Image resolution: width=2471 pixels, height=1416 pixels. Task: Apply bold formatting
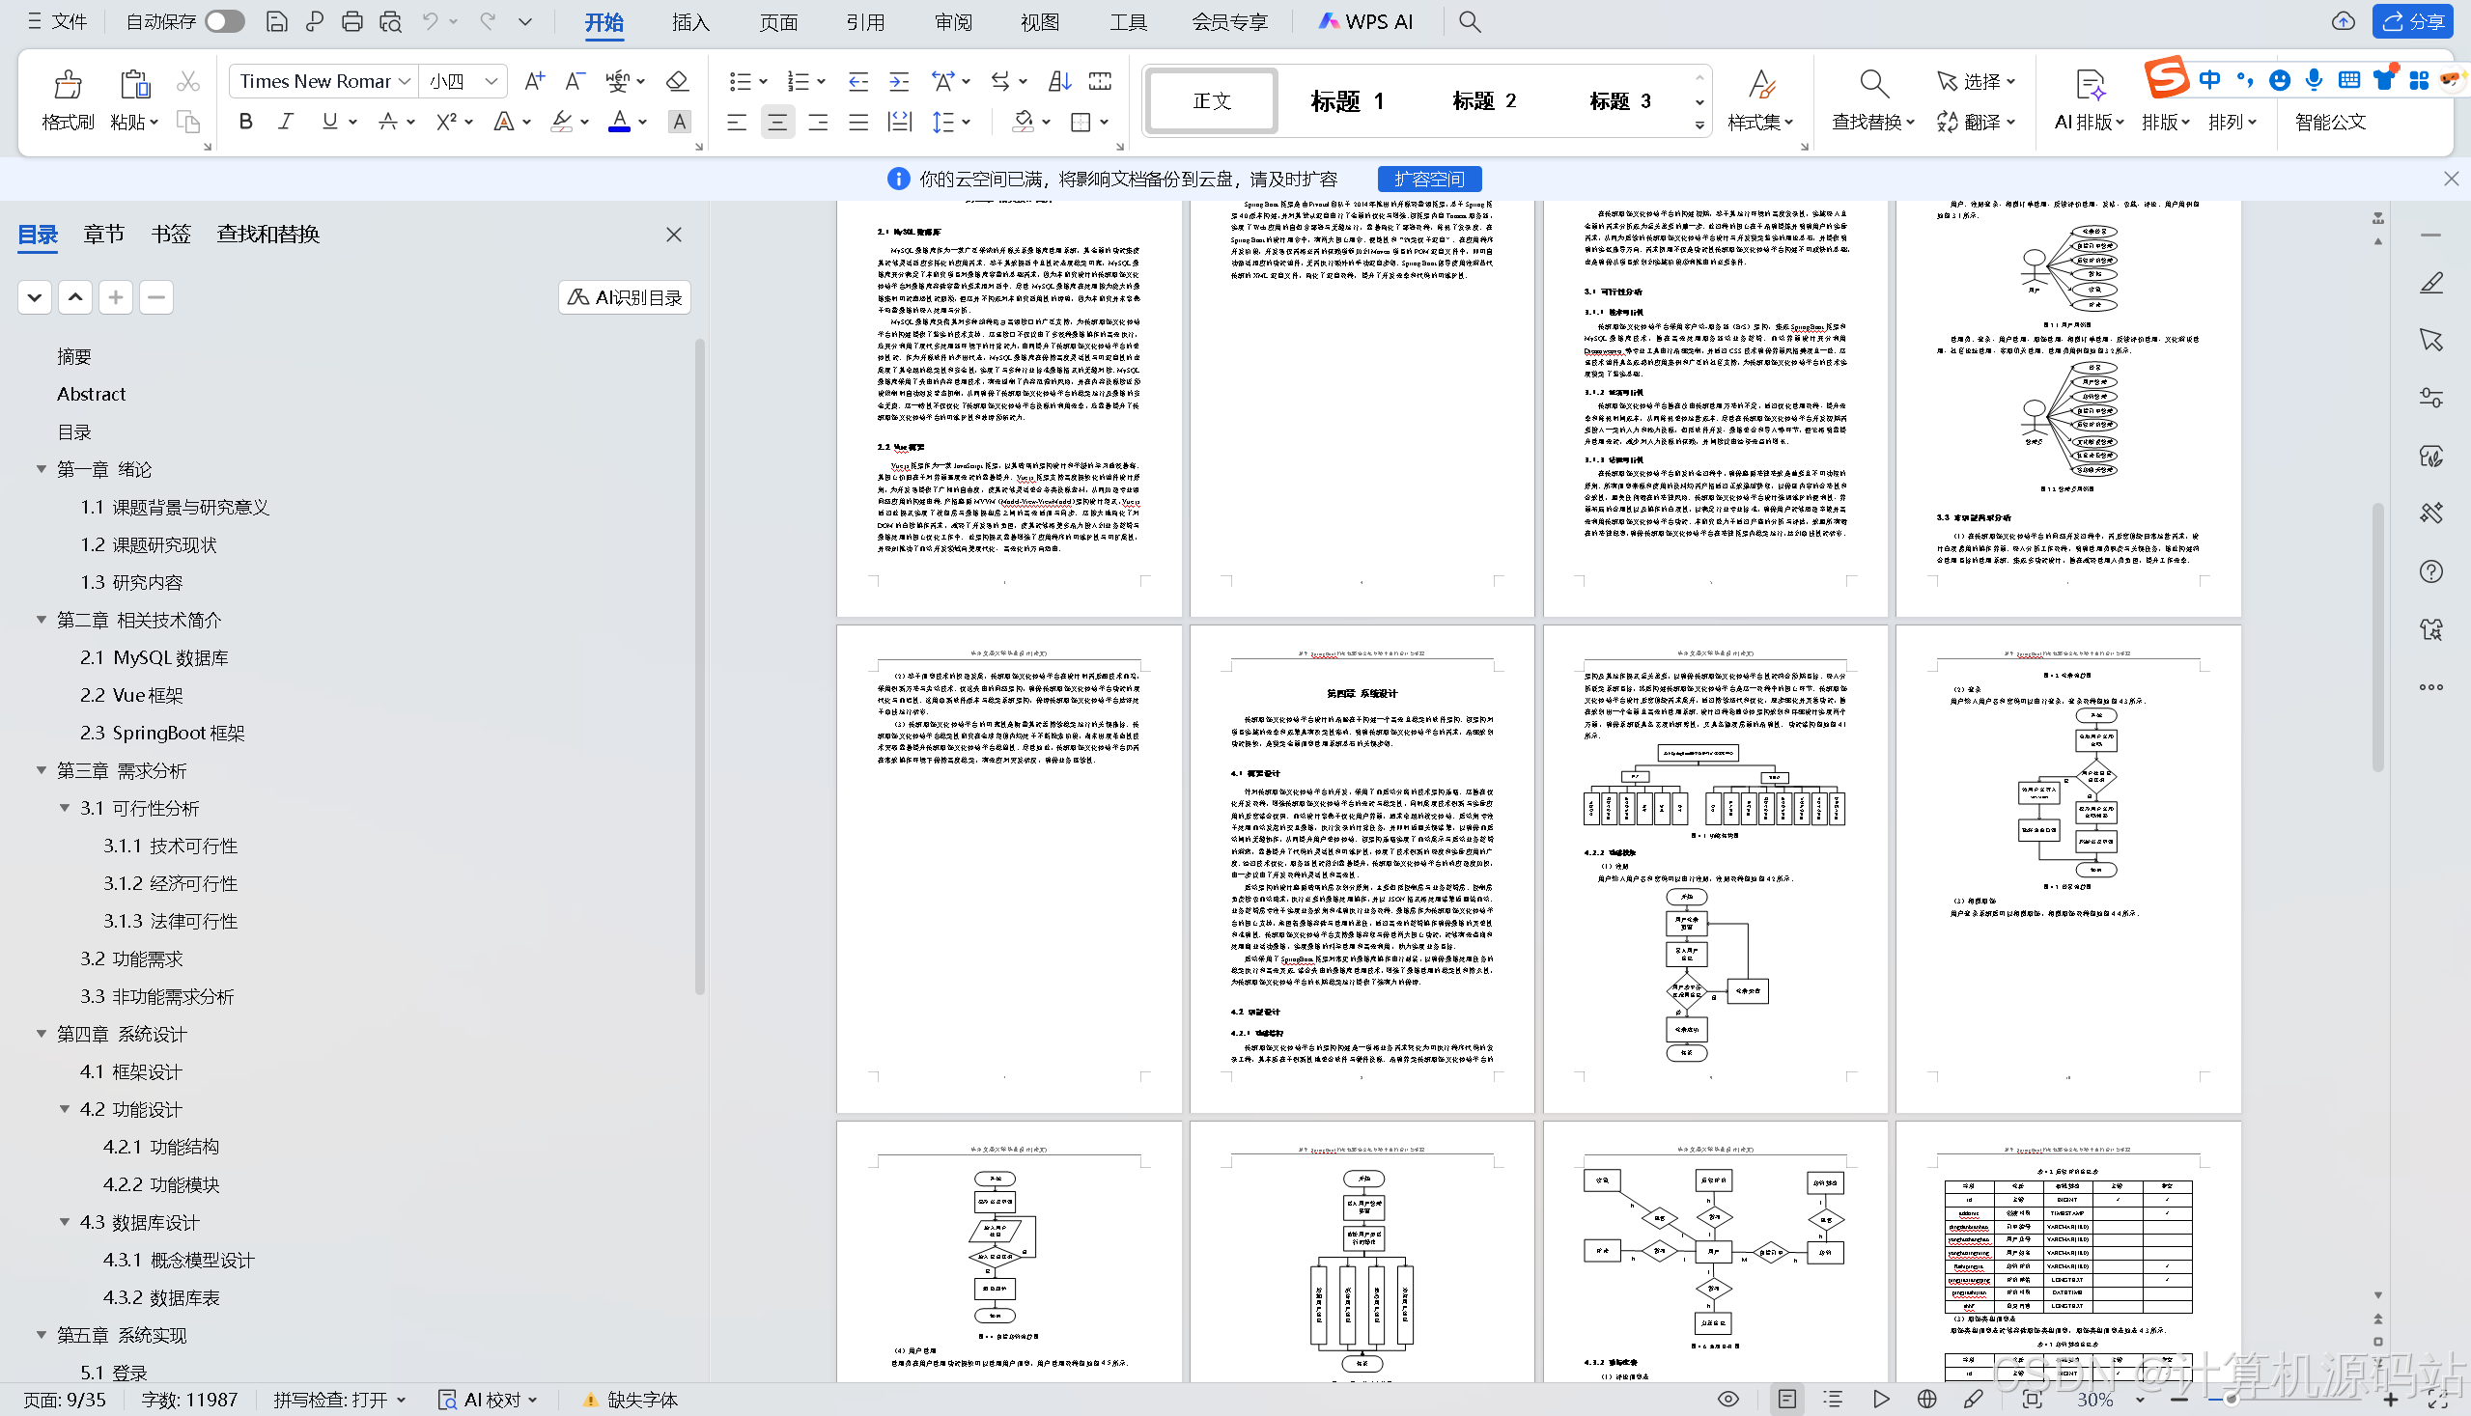pyautogui.click(x=245, y=122)
